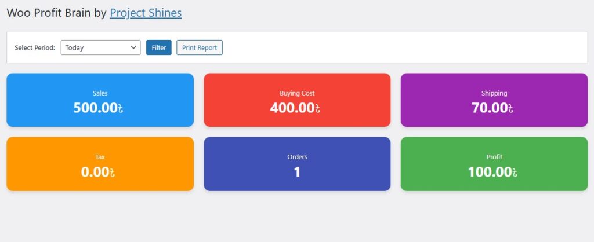Click the Orders count value 1

click(x=297, y=172)
